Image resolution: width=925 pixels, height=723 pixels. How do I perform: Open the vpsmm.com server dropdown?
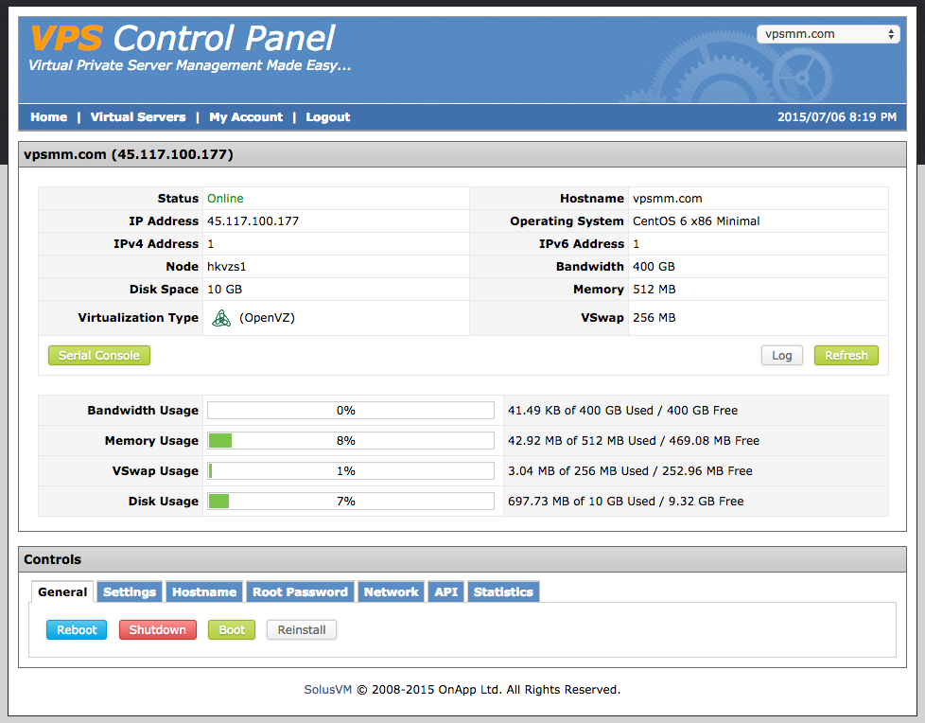click(x=828, y=34)
